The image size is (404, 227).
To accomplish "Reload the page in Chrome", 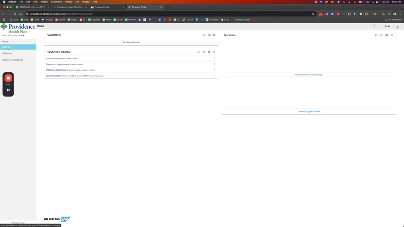I will click(15, 14).
